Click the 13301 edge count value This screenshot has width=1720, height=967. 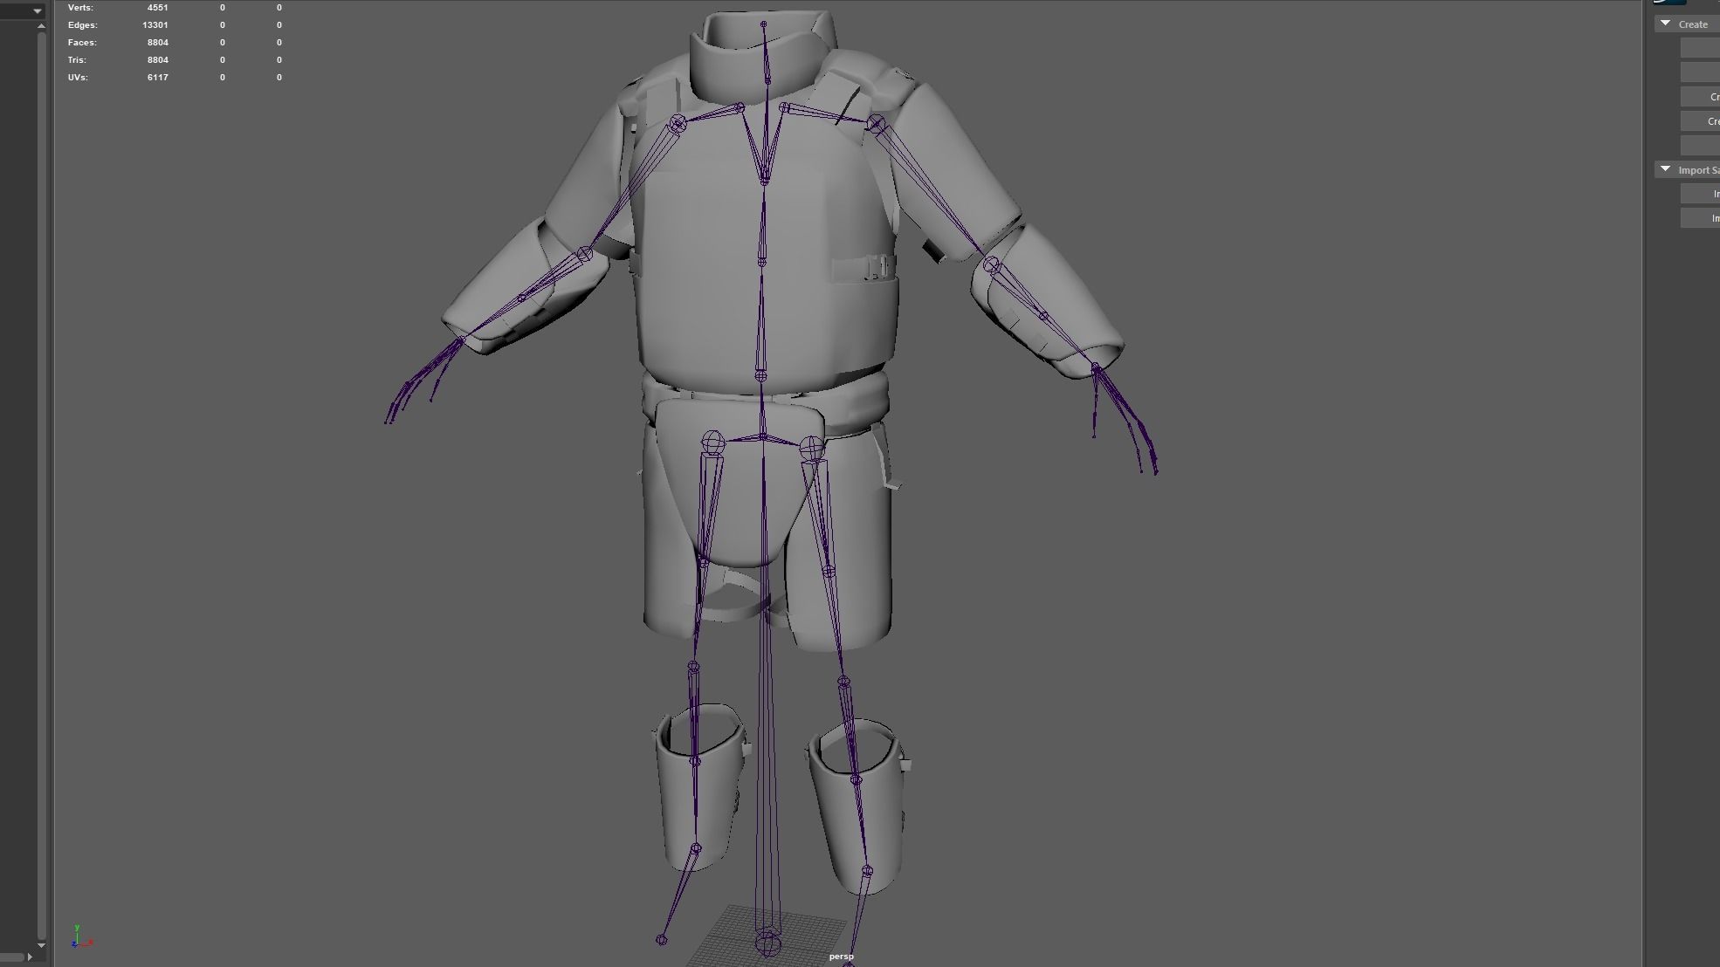[155, 24]
